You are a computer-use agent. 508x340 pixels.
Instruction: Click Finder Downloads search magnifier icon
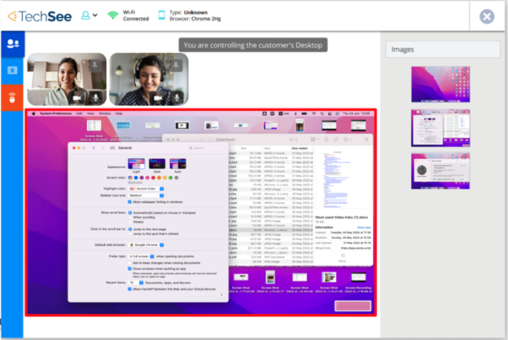[x=366, y=139]
